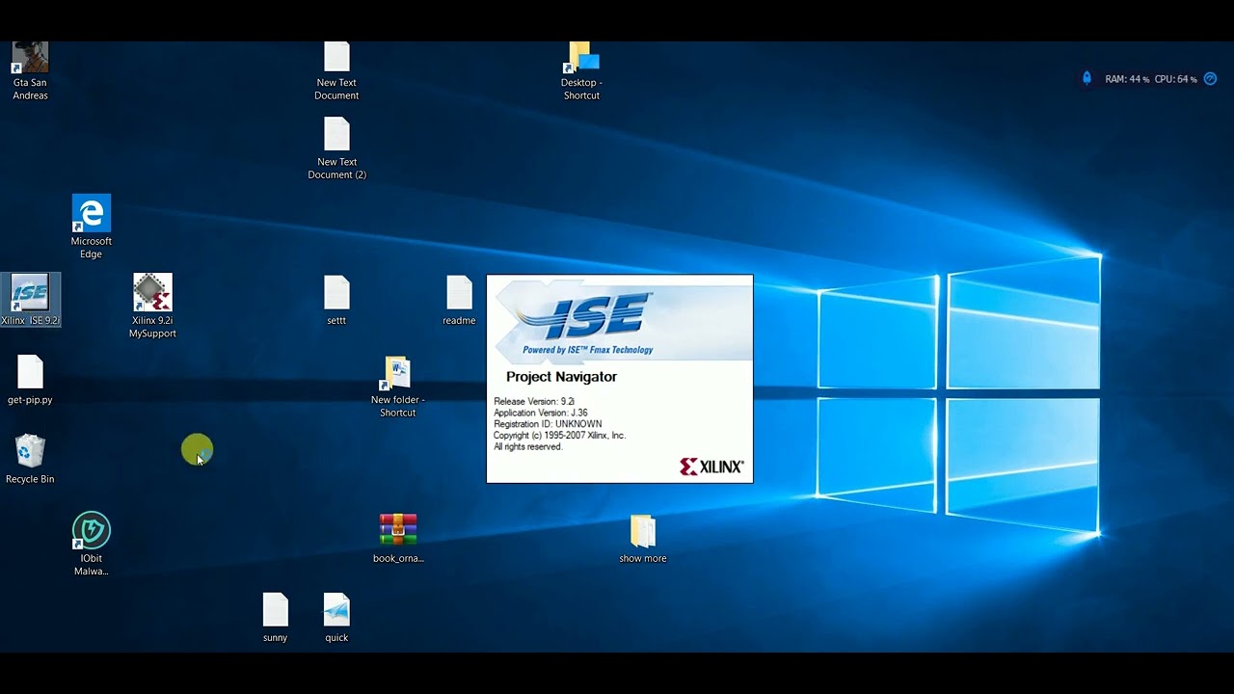Click the Release Version: 9.2i text
Image resolution: width=1234 pixels, height=694 pixels.
534,401
